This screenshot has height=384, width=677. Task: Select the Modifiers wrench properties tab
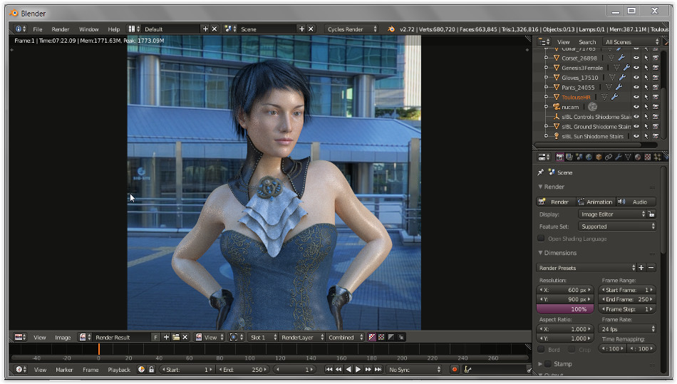(x=618, y=157)
